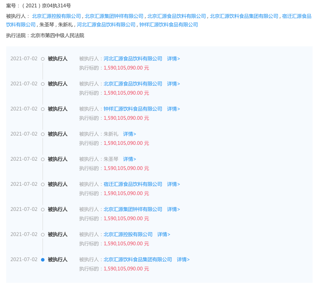Screen dimensions: 318x287
Task: Click timeline marker for 朱新礼 entry
Action: coord(43,134)
